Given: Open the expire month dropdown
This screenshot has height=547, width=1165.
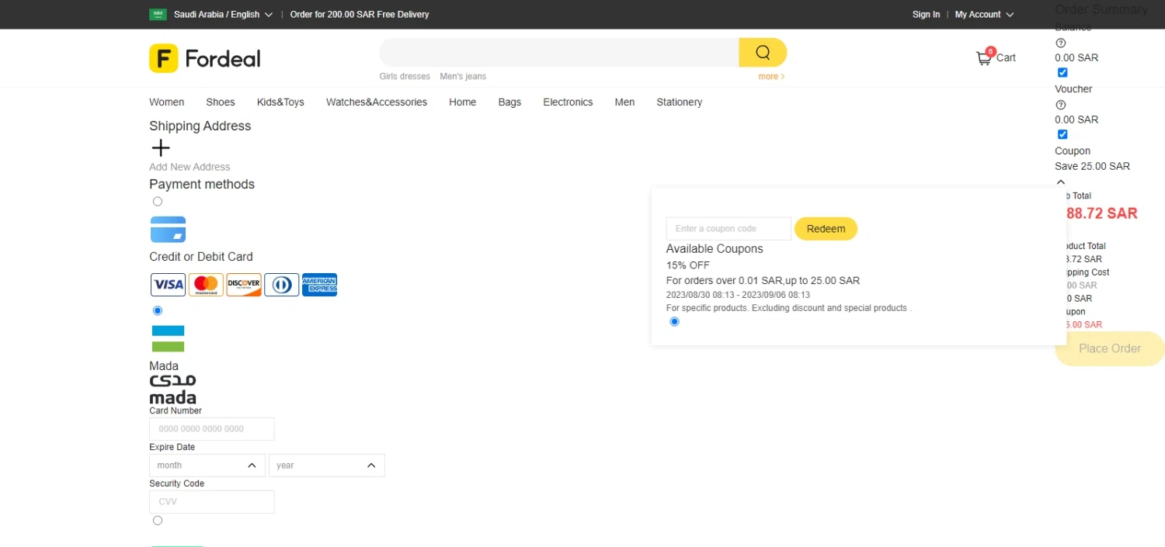Looking at the screenshot, I should click(x=207, y=466).
